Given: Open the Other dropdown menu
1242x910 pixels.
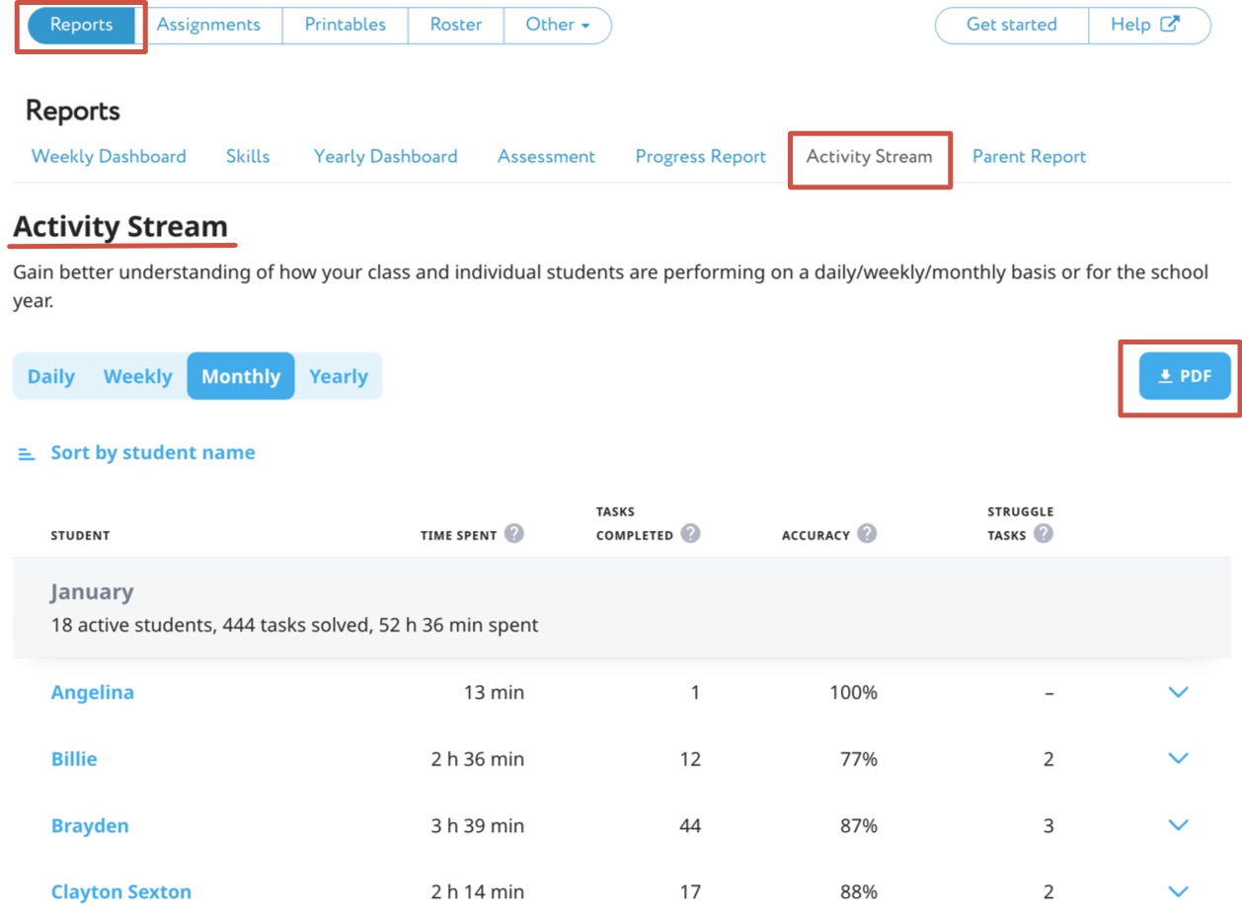Looking at the screenshot, I should coord(557,26).
